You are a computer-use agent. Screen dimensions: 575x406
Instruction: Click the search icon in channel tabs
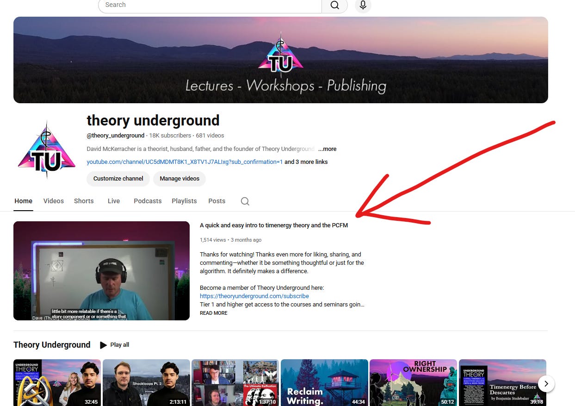[245, 201]
